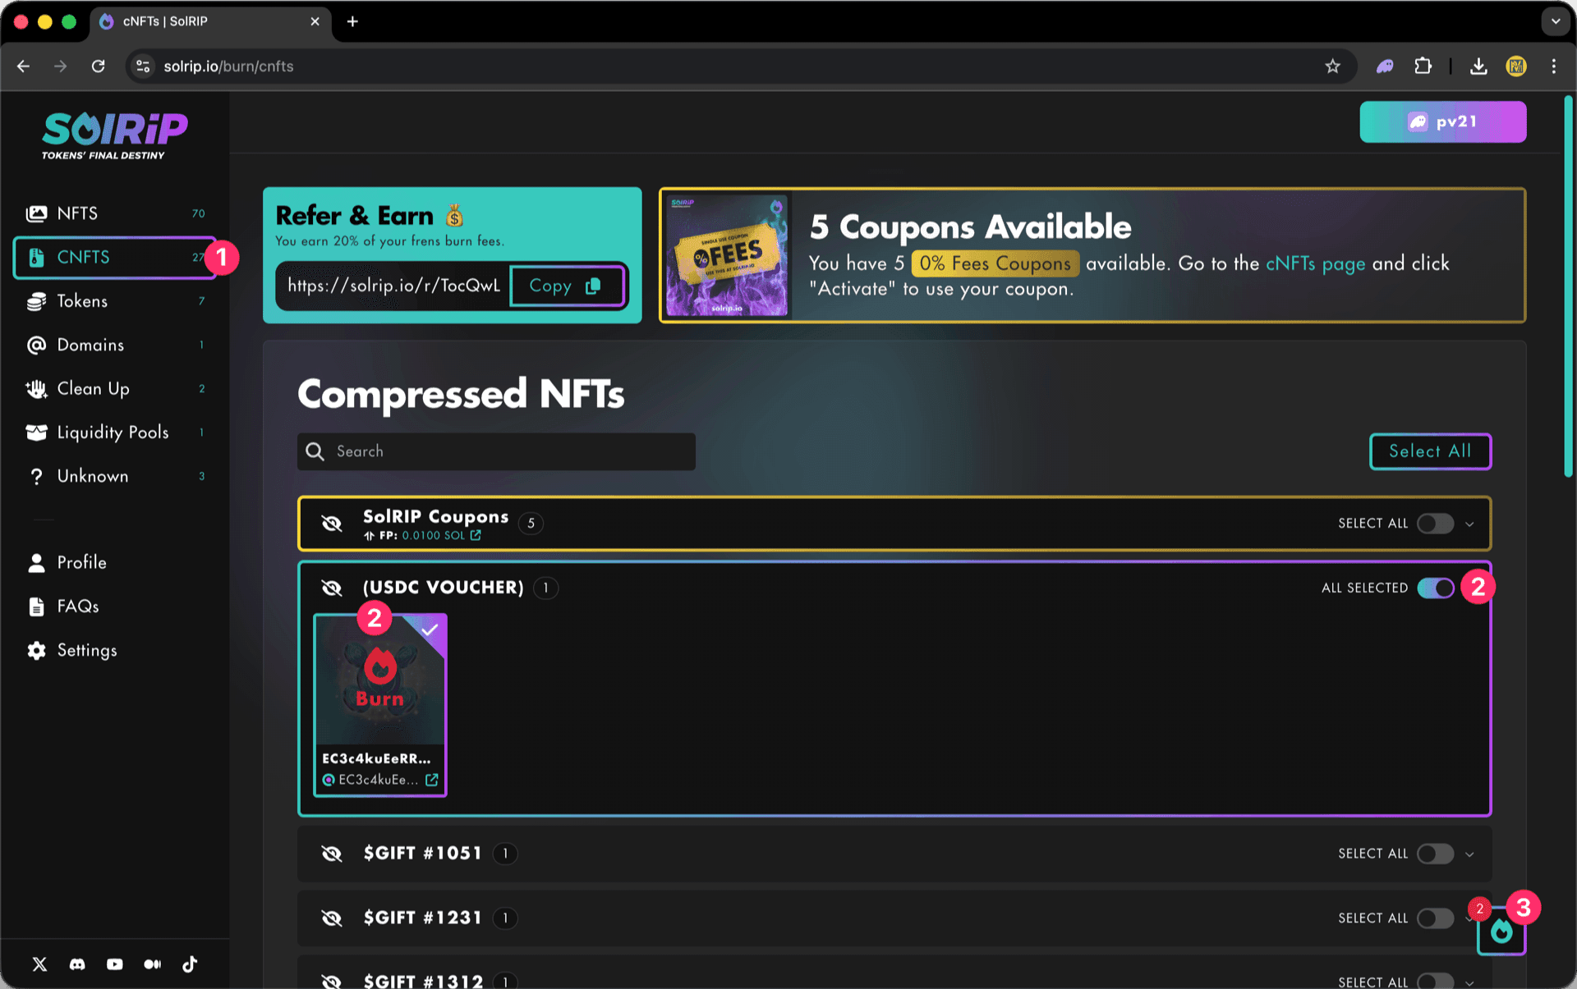Click the 0% Fees coupon image
1577x989 pixels.
(x=727, y=255)
